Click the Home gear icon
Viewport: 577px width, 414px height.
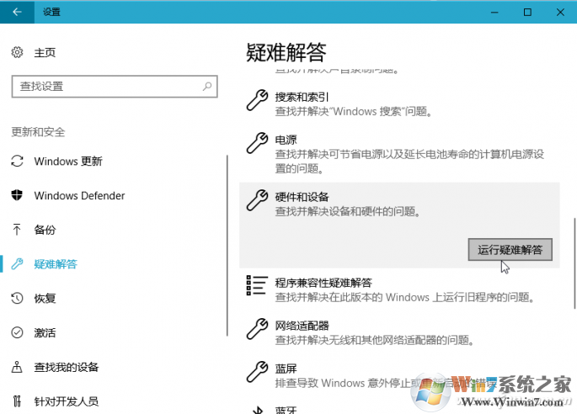17,52
